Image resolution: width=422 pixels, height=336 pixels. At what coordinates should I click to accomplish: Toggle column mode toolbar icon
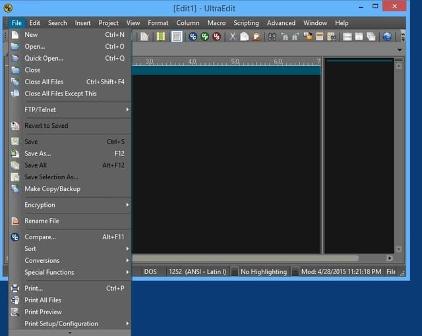click(x=161, y=36)
